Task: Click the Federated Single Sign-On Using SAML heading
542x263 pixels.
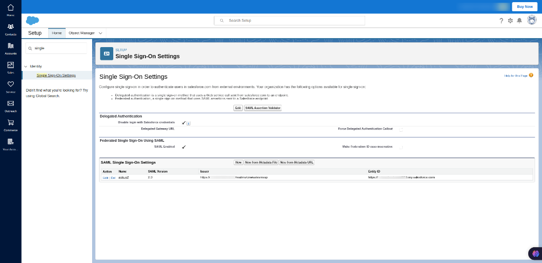Action: [x=132, y=141]
